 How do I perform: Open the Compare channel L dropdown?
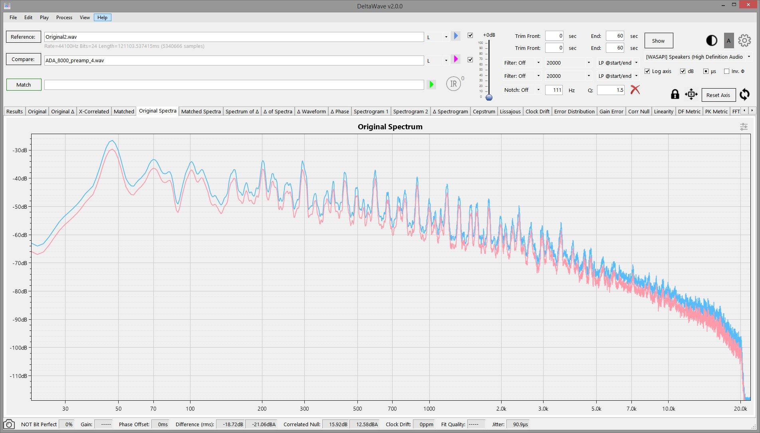click(x=437, y=60)
